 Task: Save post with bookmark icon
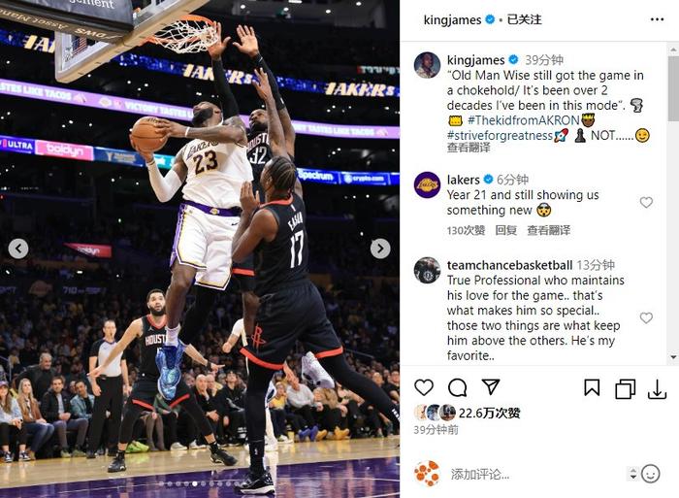592,387
